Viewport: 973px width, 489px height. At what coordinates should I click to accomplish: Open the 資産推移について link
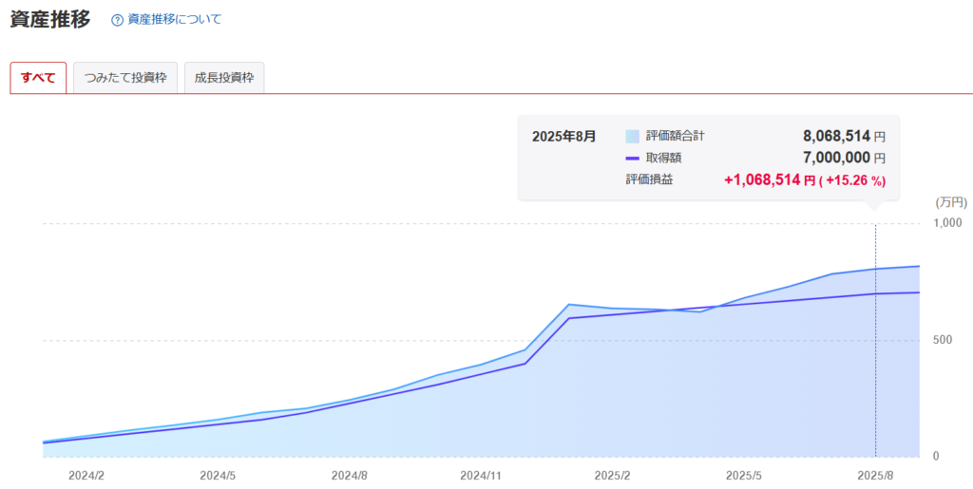(x=174, y=19)
